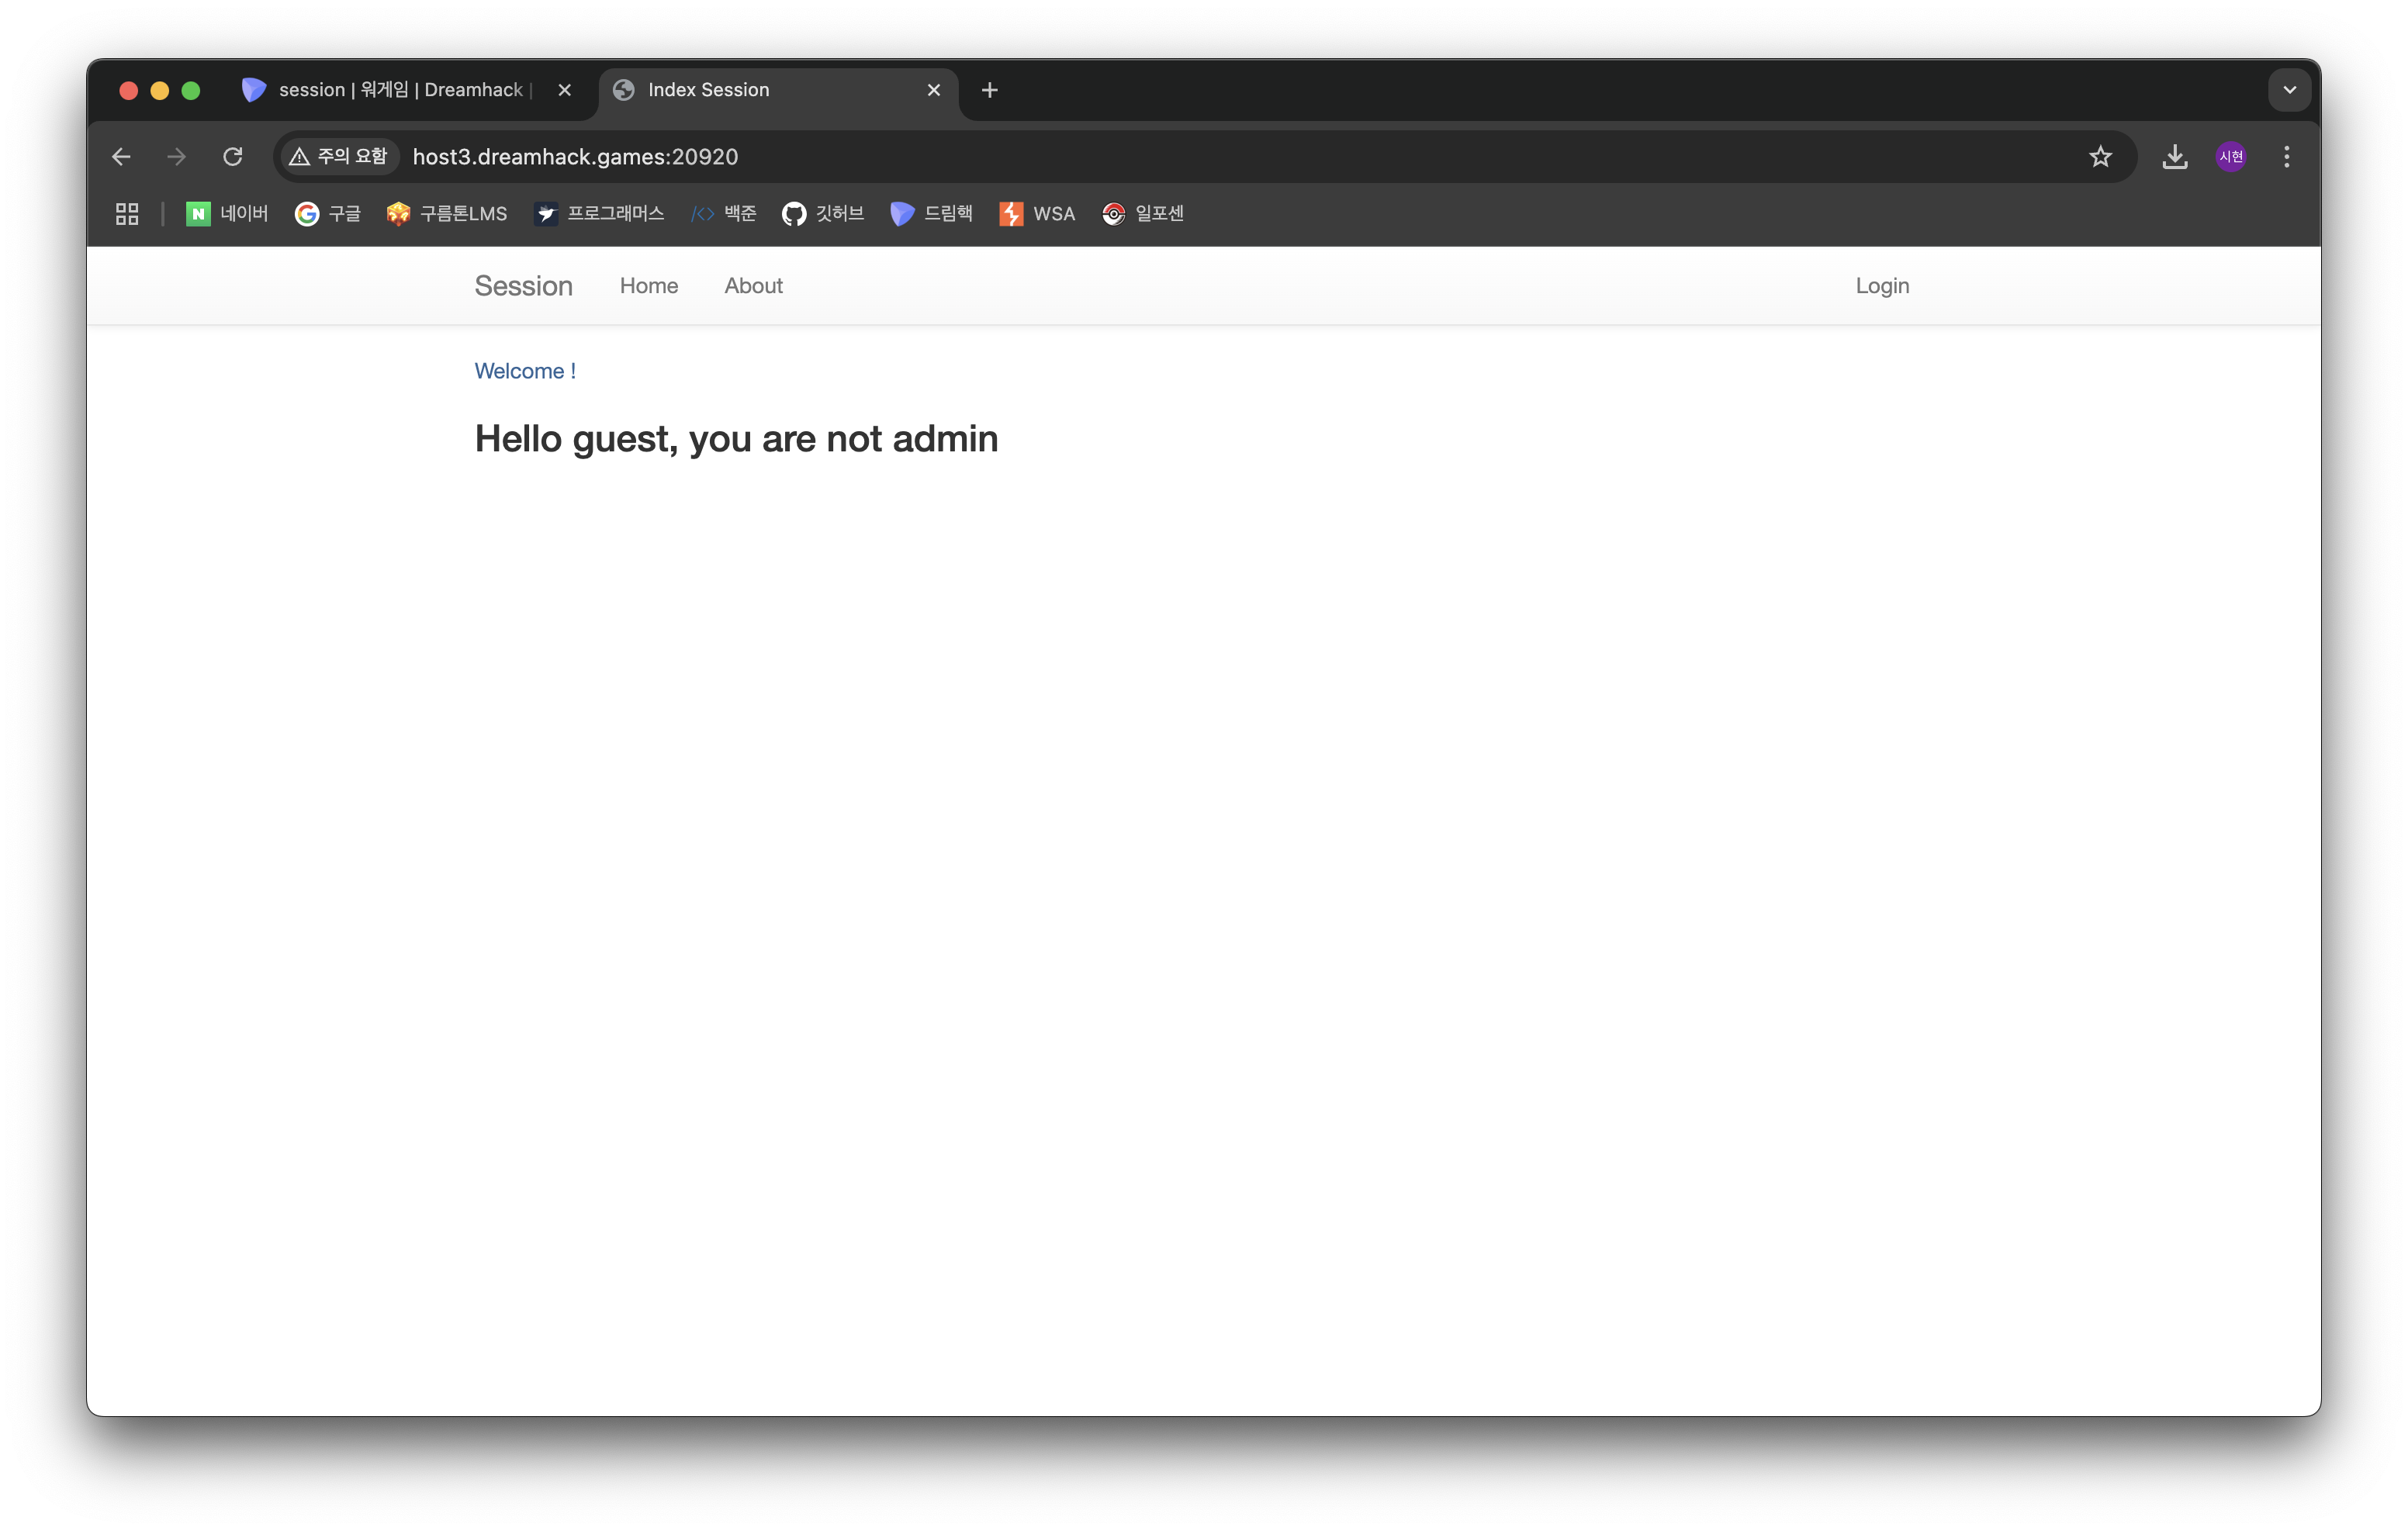Open a new tab with the plus button
This screenshot has width=2408, height=1531.
(x=989, y=90)
